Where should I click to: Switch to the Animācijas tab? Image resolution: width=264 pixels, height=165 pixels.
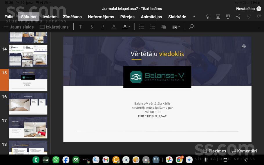click(151, 17)
